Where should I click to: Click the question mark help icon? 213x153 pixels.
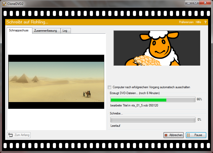pos(205,22)
